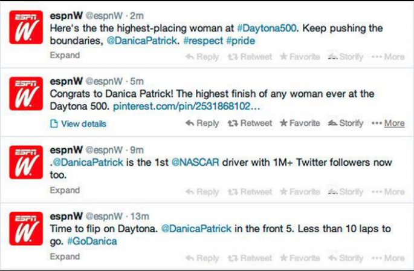Reply to the highest-placing woman tweet
Image resolution: width=414 pixels, height=271 pixels.
click(202, 56)
